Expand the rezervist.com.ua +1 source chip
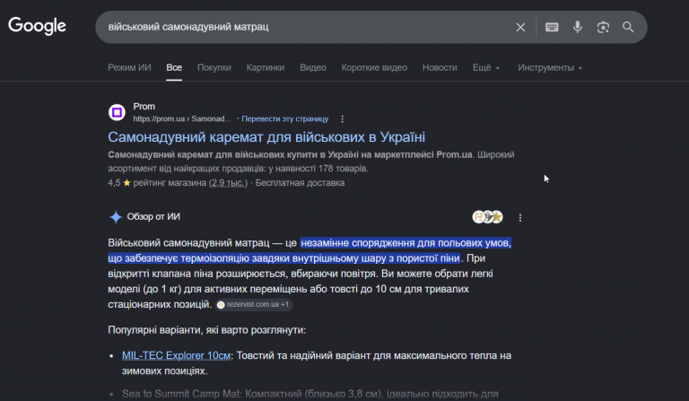Image resolution: width=689 pixels, height=401 pixels. pyautogui.click(x=254, y=304)
